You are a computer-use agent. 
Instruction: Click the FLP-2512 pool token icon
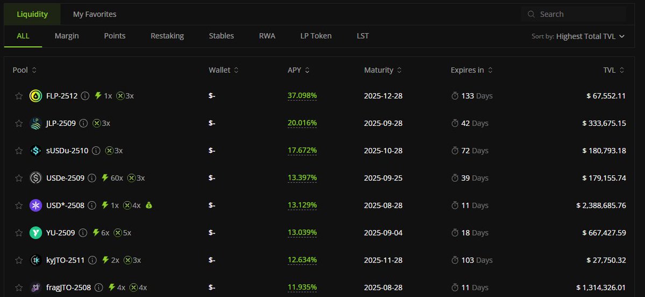[x=36, y=96]
